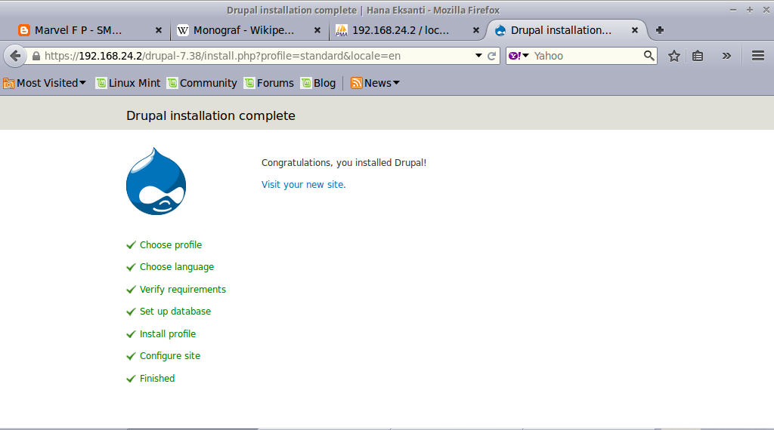The height and width of the screenshot is (430, 774).
Task: Switch to the Monograf - Wikipedia tab
Action: [243, 30]
